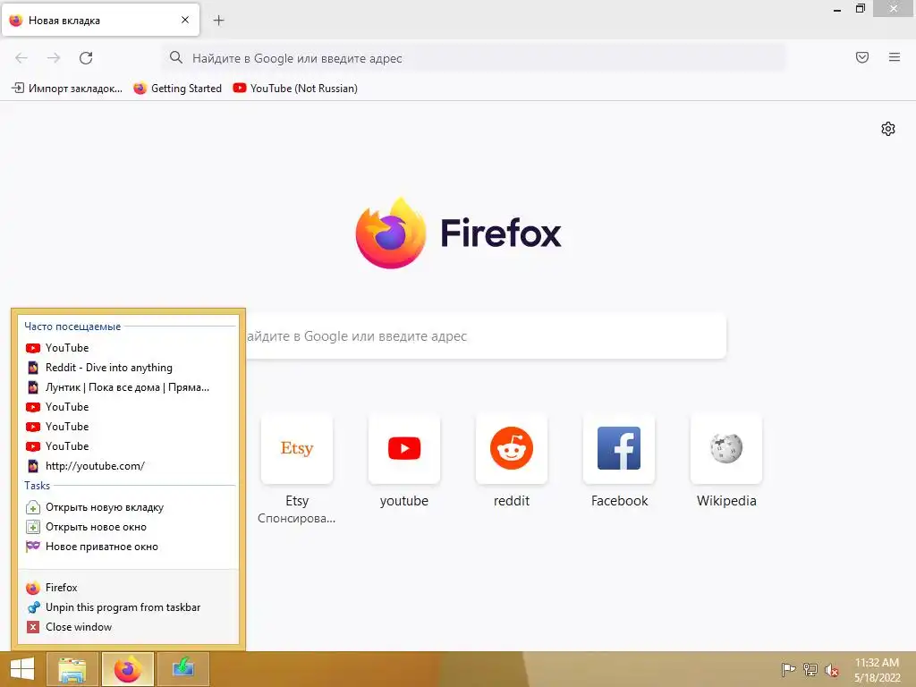
Task: Click the search box under Firefox logo
Action: (x=485, y=336)
